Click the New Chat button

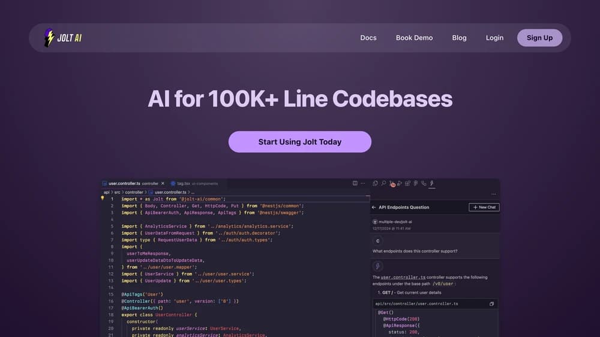[x=484, y=207]
